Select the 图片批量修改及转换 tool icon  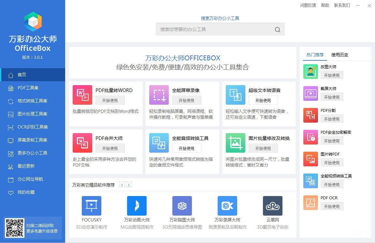pos(235,143)
